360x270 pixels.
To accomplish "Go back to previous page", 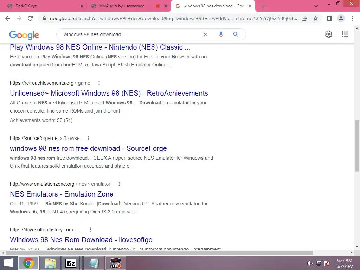I will point(8,18).
